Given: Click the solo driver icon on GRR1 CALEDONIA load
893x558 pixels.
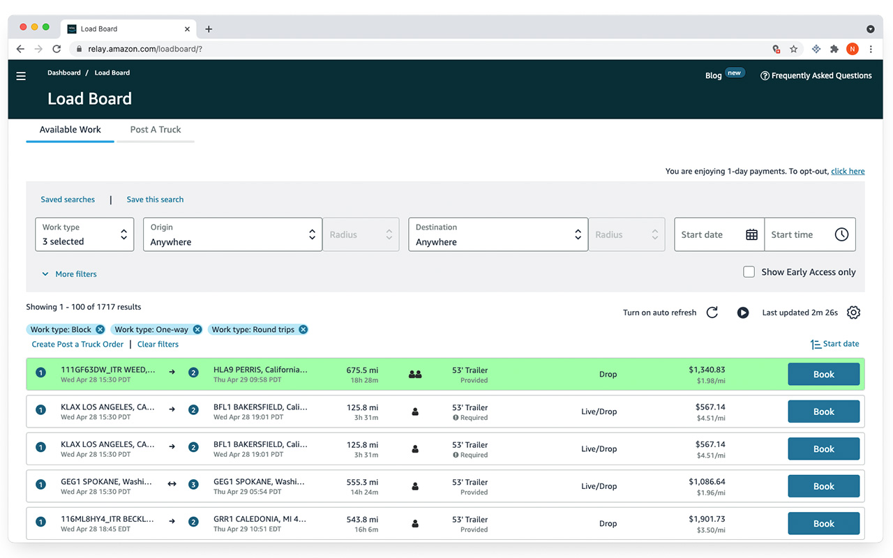Looking at the screenshot, I should pos(415,524).
